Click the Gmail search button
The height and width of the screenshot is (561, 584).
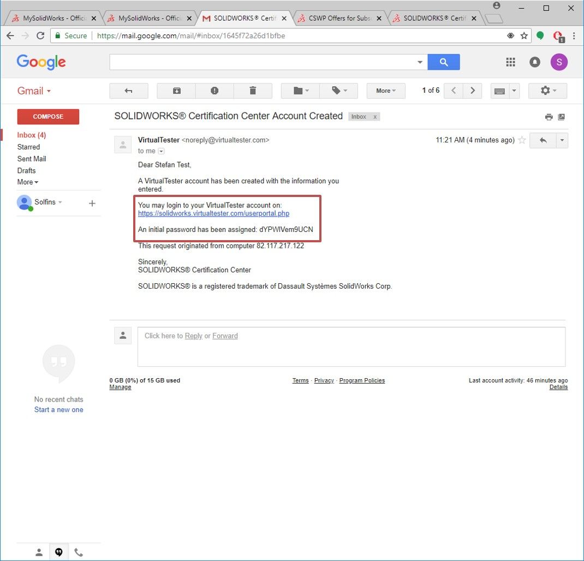[444, 62]
